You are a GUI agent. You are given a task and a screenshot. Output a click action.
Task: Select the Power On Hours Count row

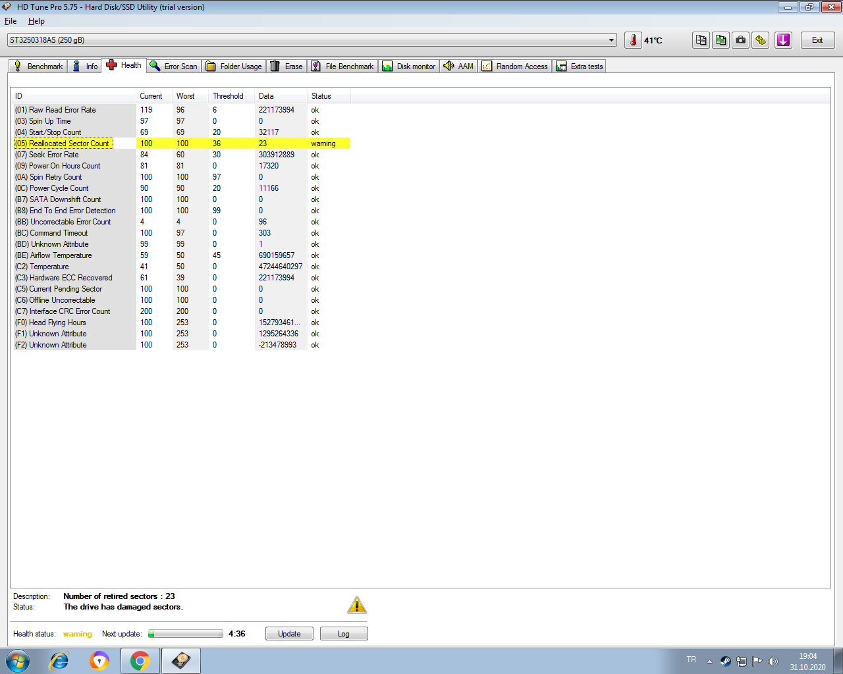point(182,166)
